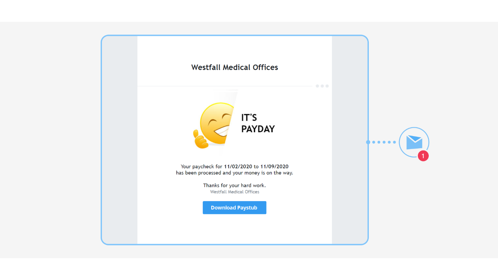Select the end date 11/09/2020
The width and height of the screenshot is (498, 280).
274,166
